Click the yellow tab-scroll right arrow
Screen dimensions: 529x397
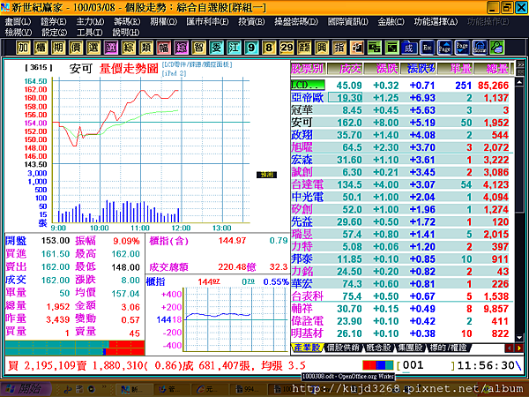(x=519, y=348)
